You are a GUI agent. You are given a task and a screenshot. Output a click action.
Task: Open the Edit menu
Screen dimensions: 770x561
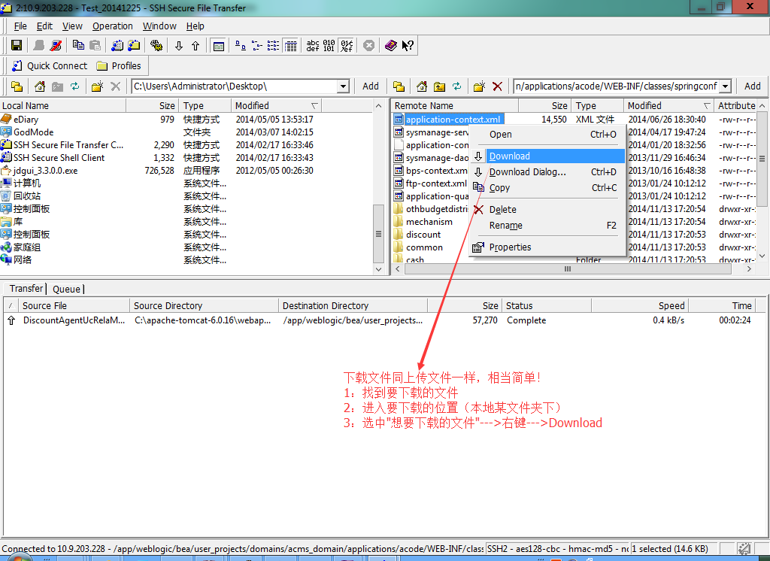[x=44, y=26]
